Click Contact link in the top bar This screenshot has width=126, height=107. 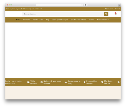coord(117,9)
